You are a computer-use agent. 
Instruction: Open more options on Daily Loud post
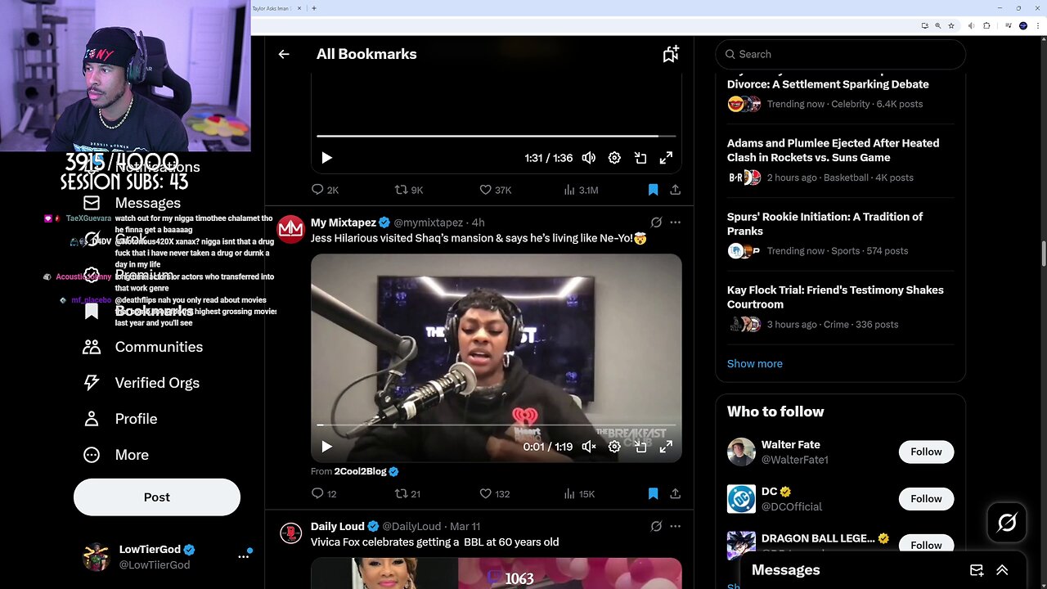[x=675, y=527]
